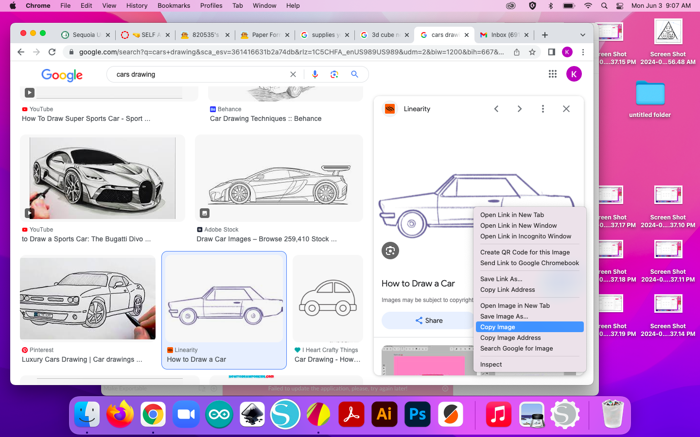The width and height of the screenshot is (700, 437).
Task: Click the Lens icon on the preview image
Action: coord(390,251)
